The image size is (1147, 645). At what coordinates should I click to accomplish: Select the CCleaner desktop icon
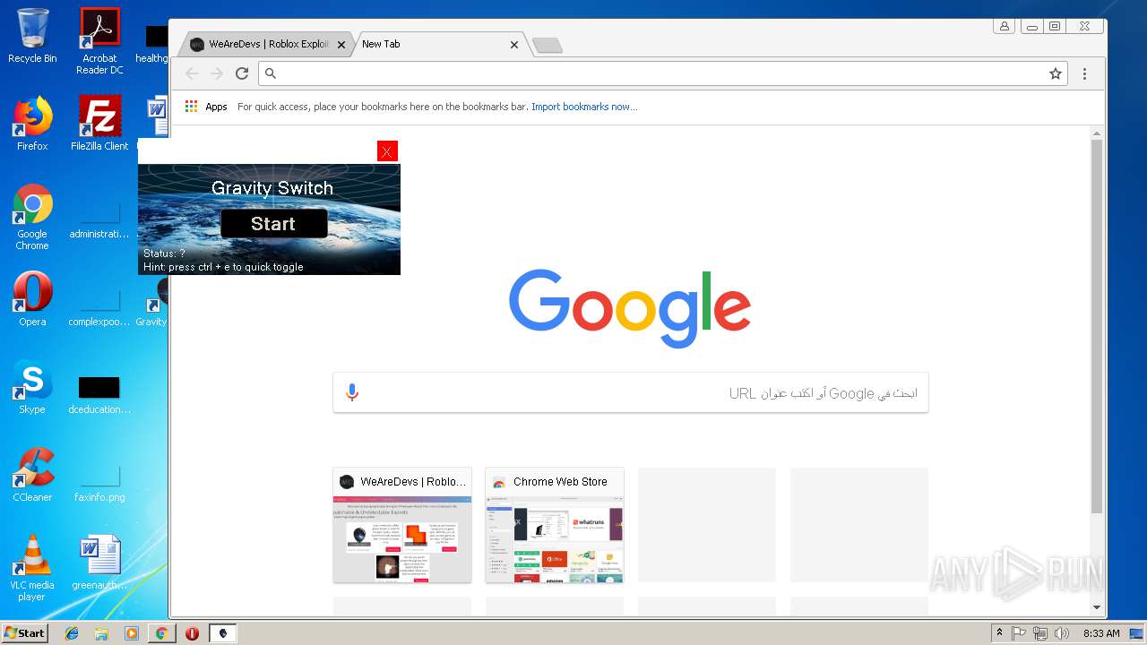[32, 475]
